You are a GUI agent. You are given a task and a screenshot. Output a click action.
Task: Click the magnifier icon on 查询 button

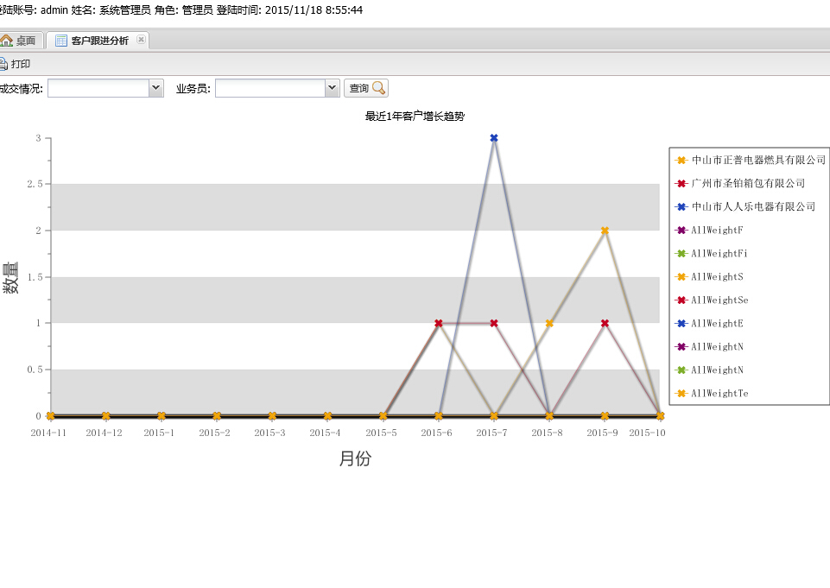[x=379, y=88]
